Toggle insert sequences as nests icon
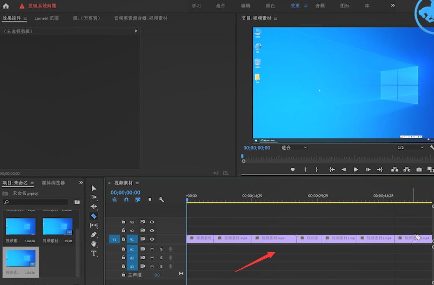This screenshot has height=285, width=434. click(x=114, y=200)
